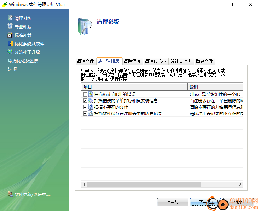
Task: Click the 下一步 button
Action: pos(205,202)
